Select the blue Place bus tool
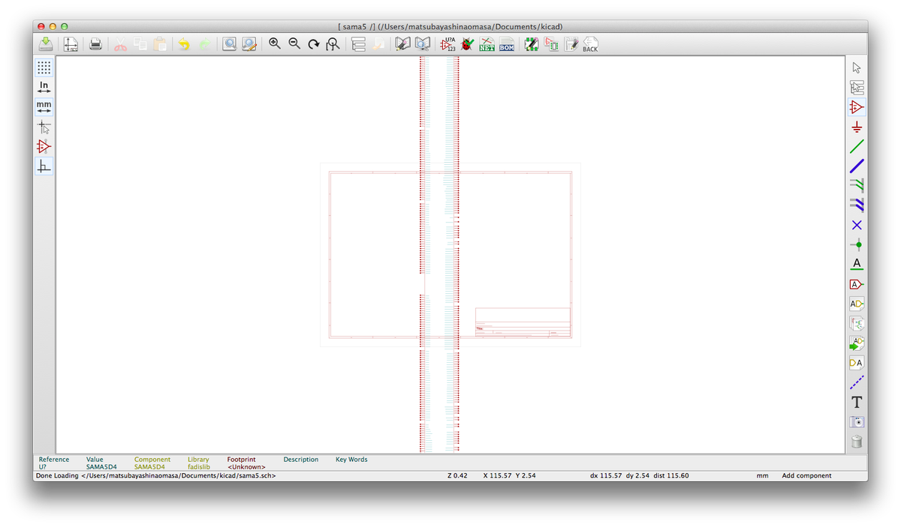Viewport: 901px width, 527px height. pyautogui.click(x=857, y=166)
